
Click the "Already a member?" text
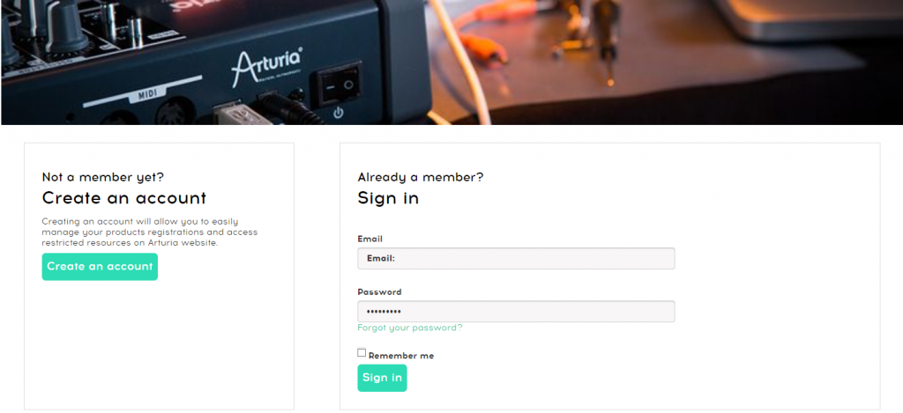(x=421, y=177)
